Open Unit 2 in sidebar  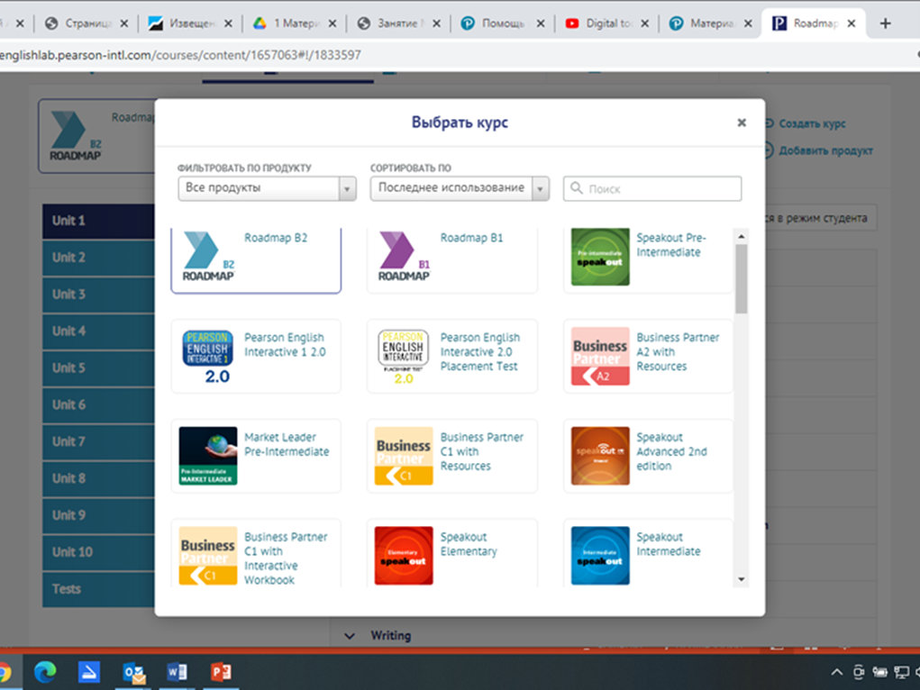tap(98, 258)
